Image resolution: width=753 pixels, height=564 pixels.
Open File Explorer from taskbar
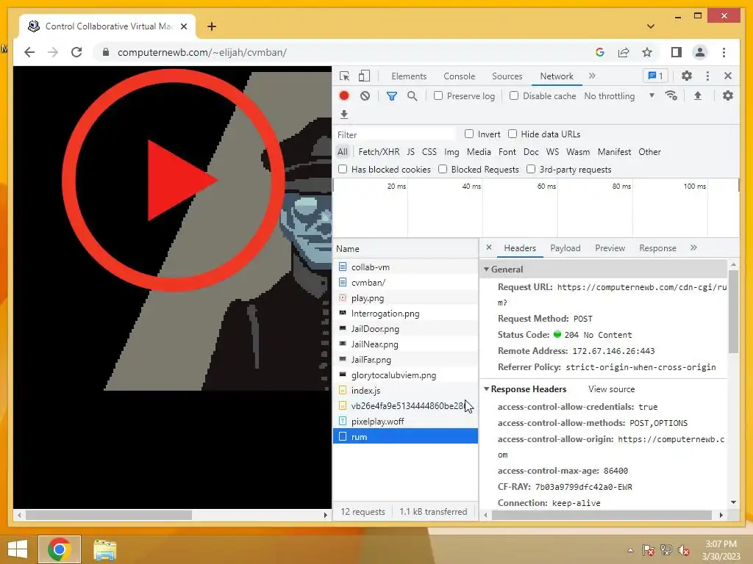coord(104,549)
